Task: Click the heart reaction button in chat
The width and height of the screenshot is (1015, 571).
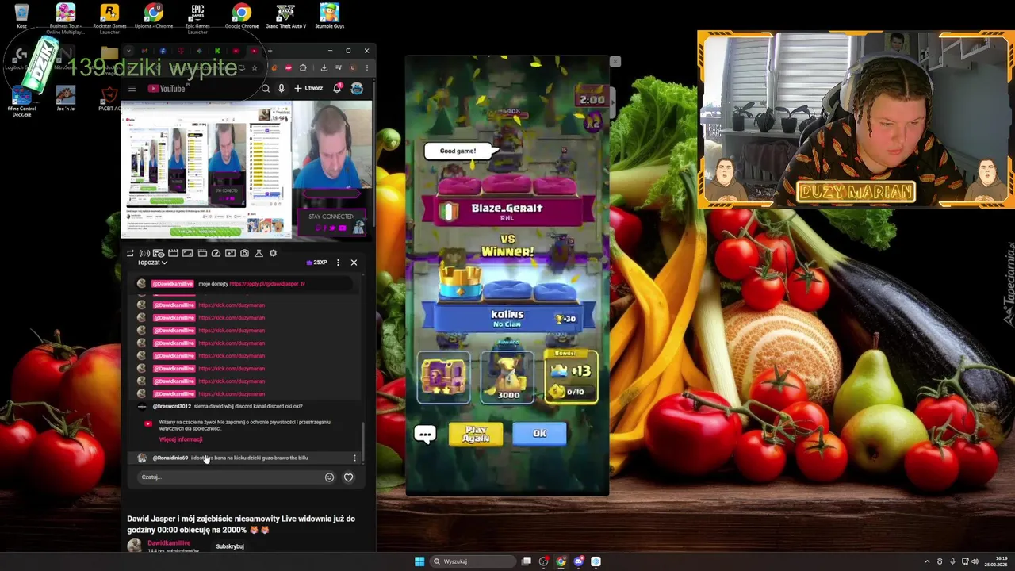Action: click(x=348, y=477)
